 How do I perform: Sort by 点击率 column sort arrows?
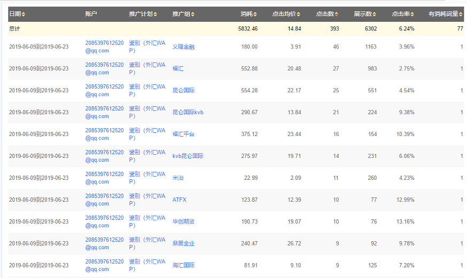pos(412,14)
